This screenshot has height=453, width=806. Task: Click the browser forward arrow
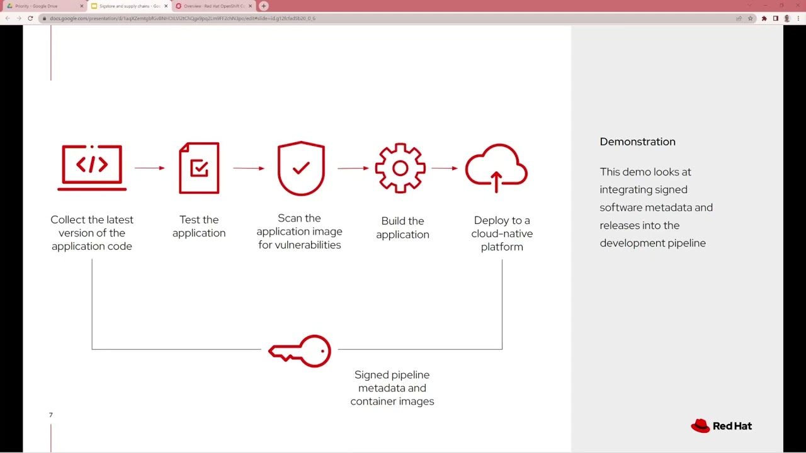coord(19,18)
